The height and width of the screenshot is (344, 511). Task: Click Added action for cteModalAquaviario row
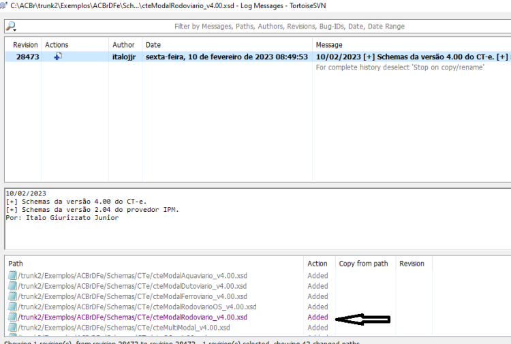pos(318,276)
